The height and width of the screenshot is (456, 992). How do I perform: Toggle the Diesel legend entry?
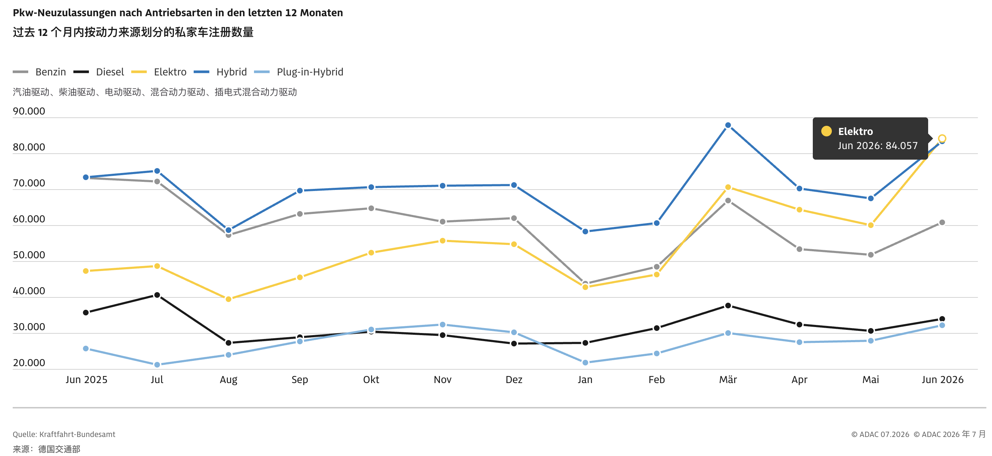(98, 72)
